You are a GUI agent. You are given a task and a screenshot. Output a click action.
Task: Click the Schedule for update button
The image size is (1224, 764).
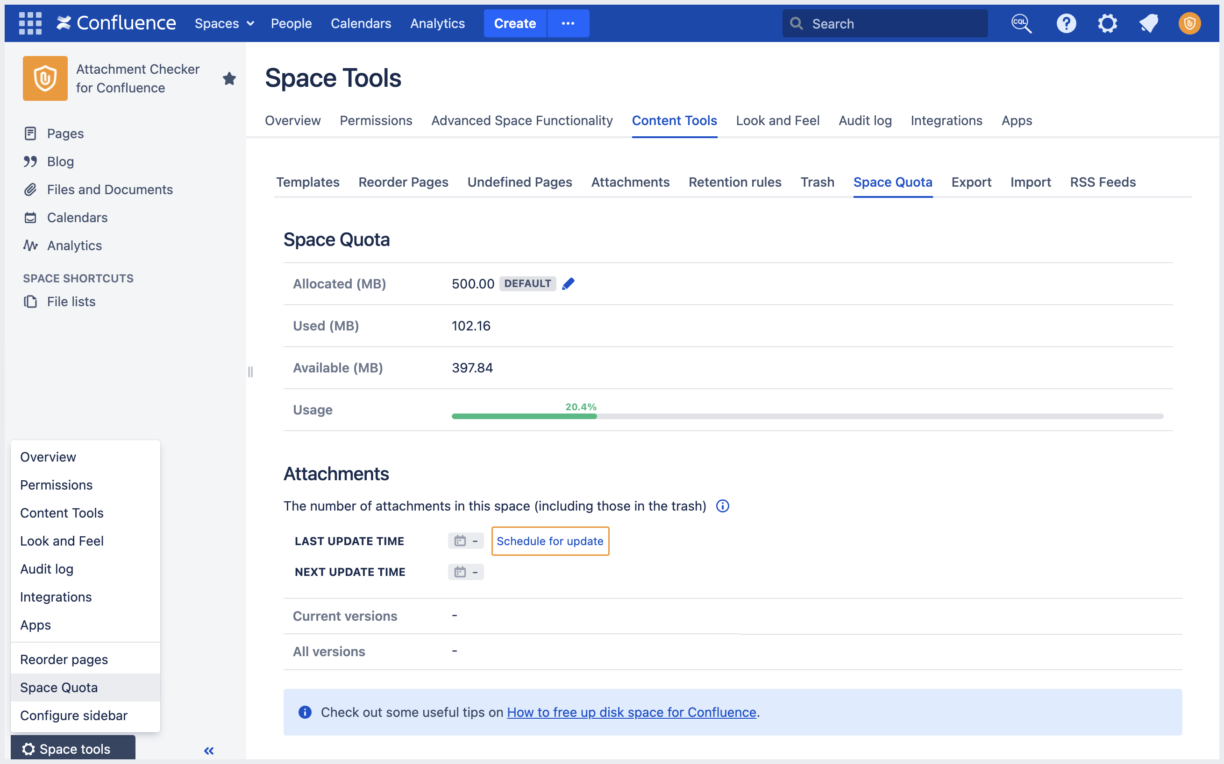(x=550, y=541)
